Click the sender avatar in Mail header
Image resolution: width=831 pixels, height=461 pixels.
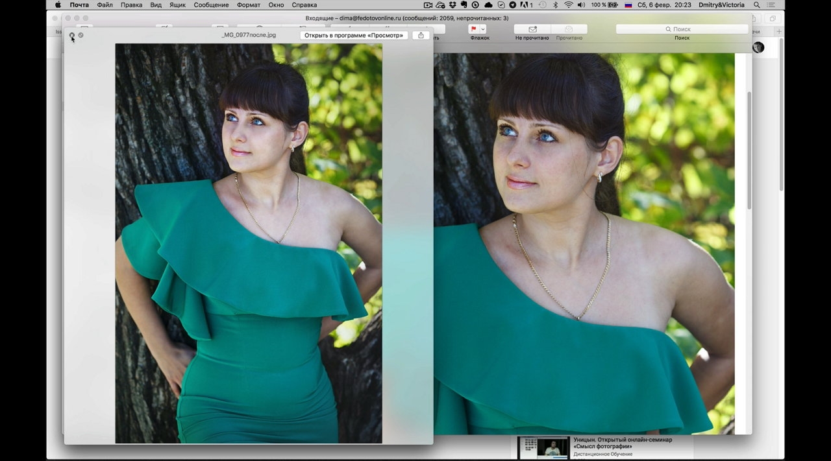pos(758,47)
